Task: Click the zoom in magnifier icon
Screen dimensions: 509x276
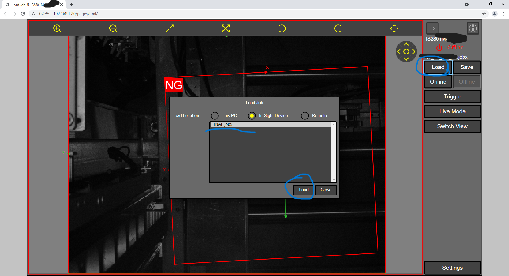Action: 57,28
